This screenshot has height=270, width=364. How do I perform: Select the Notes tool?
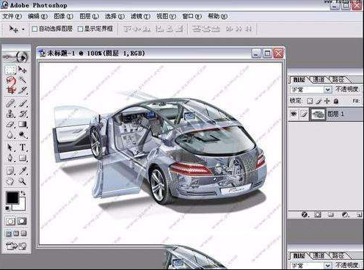click(x=10, y=171)
